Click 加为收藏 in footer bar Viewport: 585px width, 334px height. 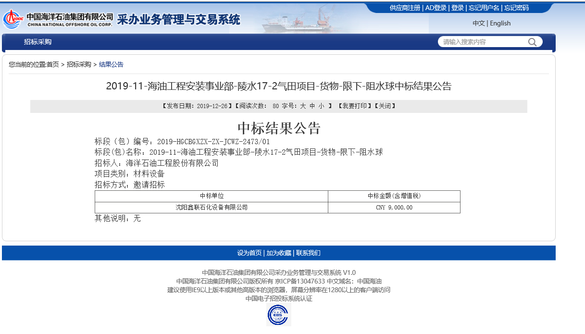pyautogui.click(x=279, y=253)
